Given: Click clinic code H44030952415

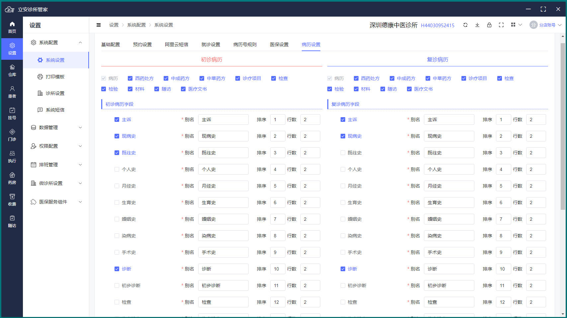Looking at the screenshot, I should tap(438, 25).
